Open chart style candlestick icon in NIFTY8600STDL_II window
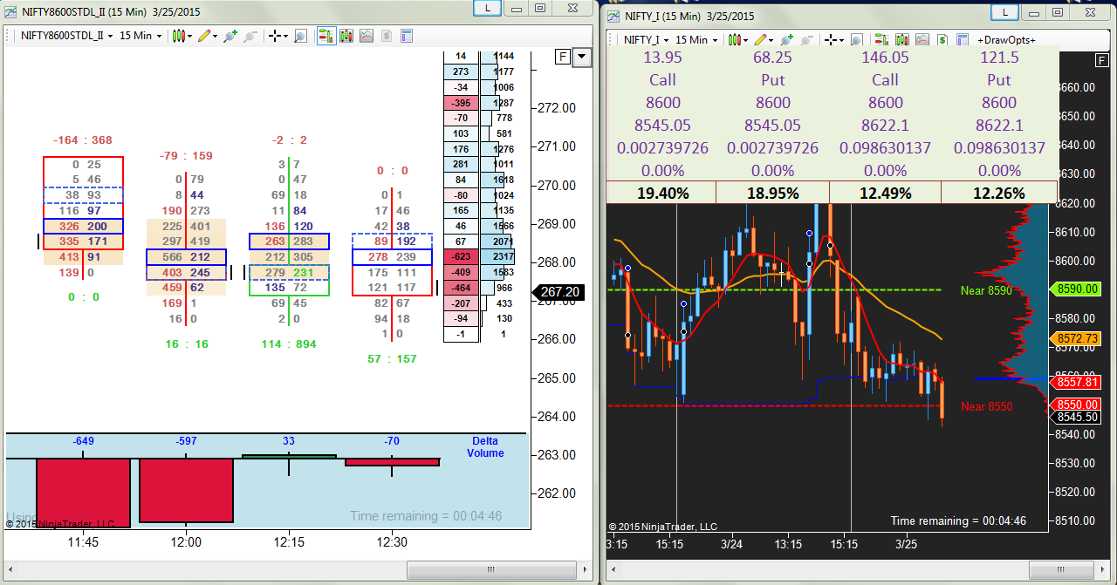 pos(179,36)
